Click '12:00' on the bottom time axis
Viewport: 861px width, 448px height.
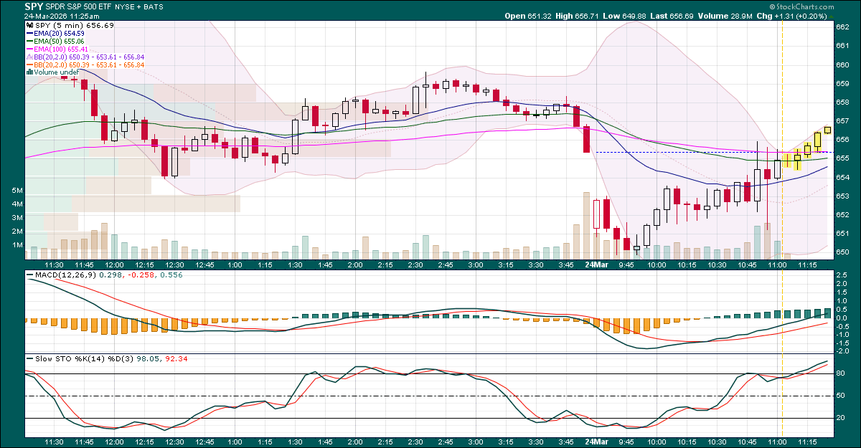(x=114, y=442)
